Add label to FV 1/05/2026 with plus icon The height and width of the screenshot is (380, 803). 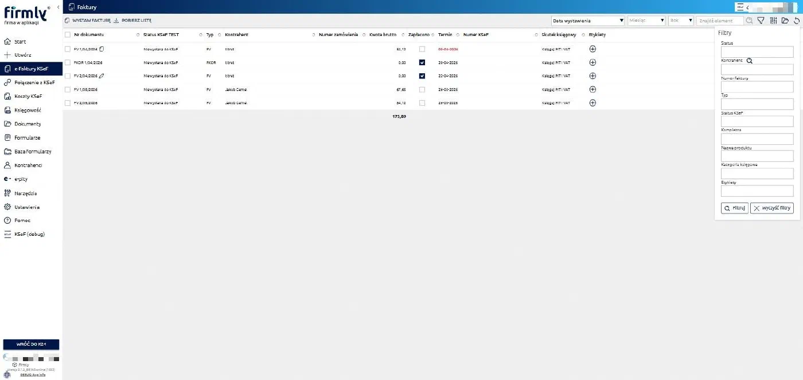coord(592,89)
